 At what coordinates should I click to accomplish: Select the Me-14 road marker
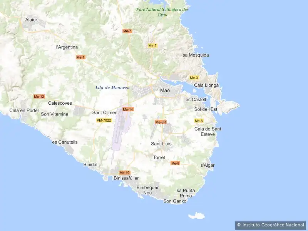128,109
